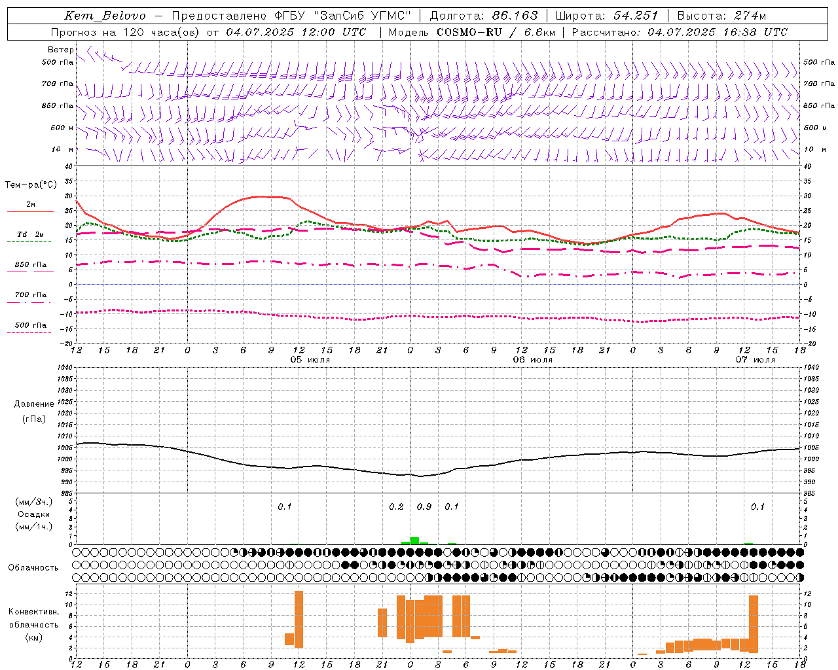This screenshot has width=838, height=670.
Task: Click the forecast start time 04.07.2025 12:00 UTC
Action: 296,32
